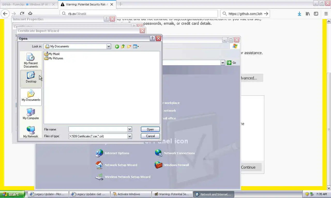The height and width of the screenshot is (198, 331).
Task: Open Windows Firewall in Control Panel
Action: pyautogui.click(x=172, y=165)
